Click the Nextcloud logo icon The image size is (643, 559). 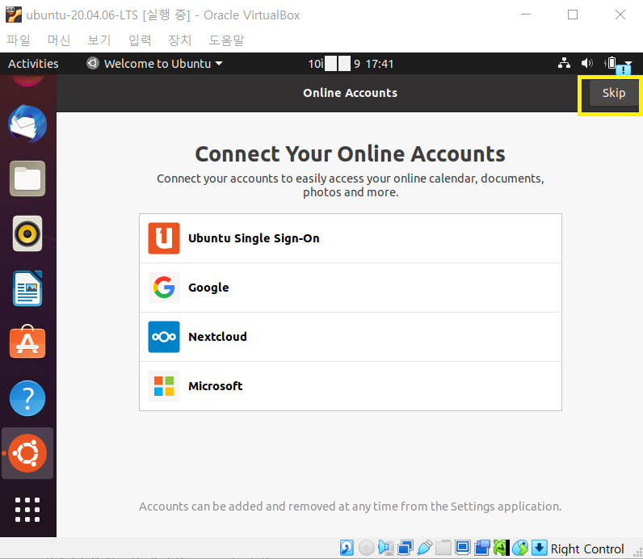pos(164,337)
